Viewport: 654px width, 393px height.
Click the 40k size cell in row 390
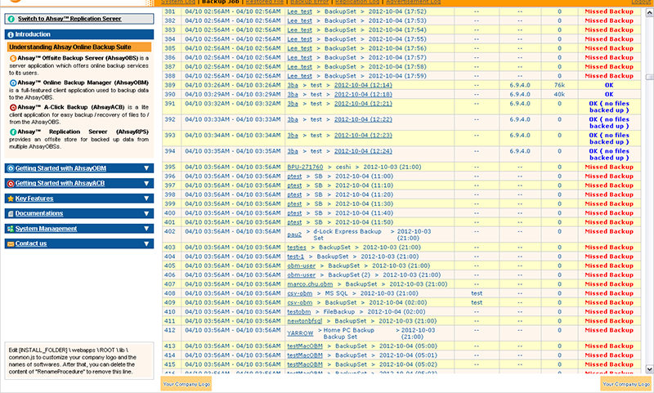[559, 94]
